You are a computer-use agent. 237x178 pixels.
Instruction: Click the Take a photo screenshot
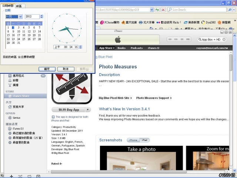pos(141,158)
